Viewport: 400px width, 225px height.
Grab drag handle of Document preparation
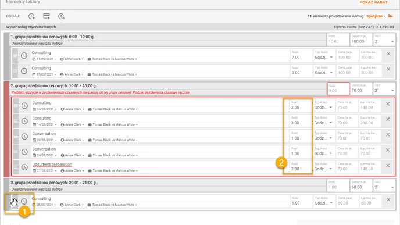click(16, 167)
